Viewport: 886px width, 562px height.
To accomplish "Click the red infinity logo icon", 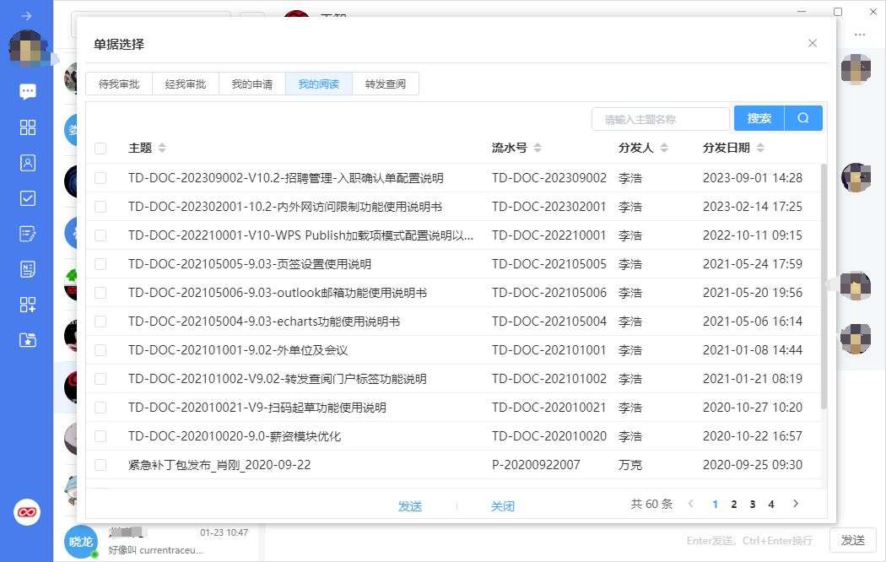I will [27, 512].
